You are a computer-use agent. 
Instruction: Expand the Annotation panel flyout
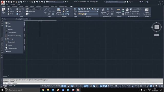point(107,16)
